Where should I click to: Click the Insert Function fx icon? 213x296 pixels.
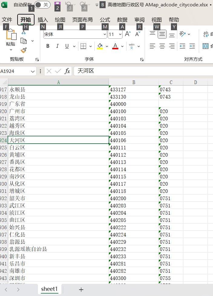[x=67, y=71]
